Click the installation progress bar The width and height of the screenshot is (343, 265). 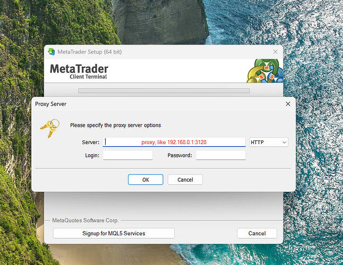coord(164,91)
